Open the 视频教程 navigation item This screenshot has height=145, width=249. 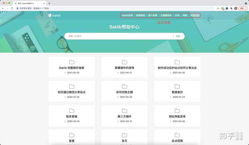point(140,16)
